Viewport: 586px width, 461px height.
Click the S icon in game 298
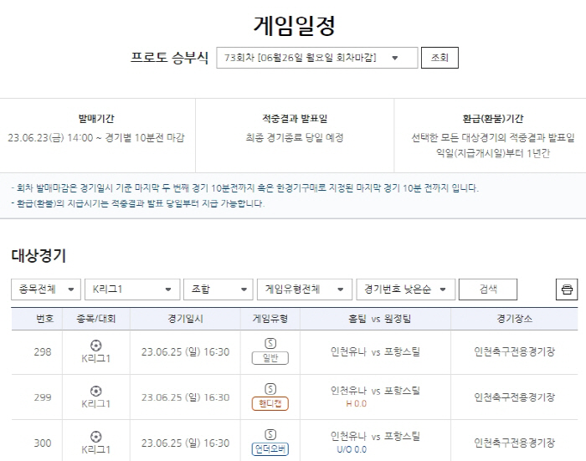coord(270,344)
